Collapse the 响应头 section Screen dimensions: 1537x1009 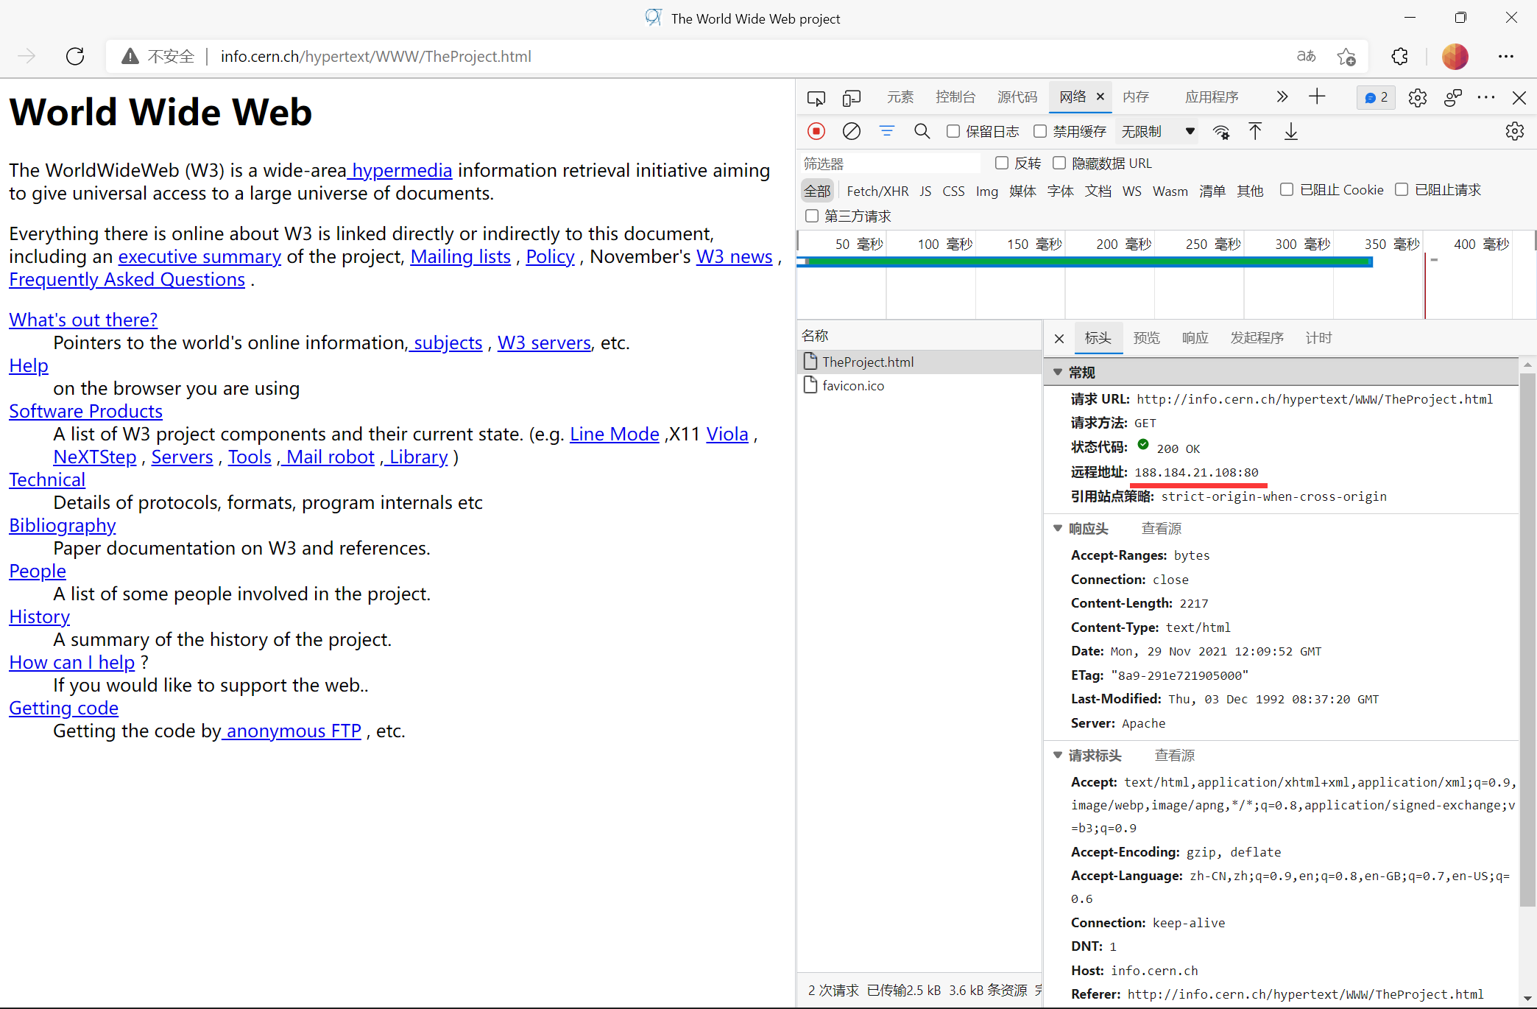(1058, 528)
